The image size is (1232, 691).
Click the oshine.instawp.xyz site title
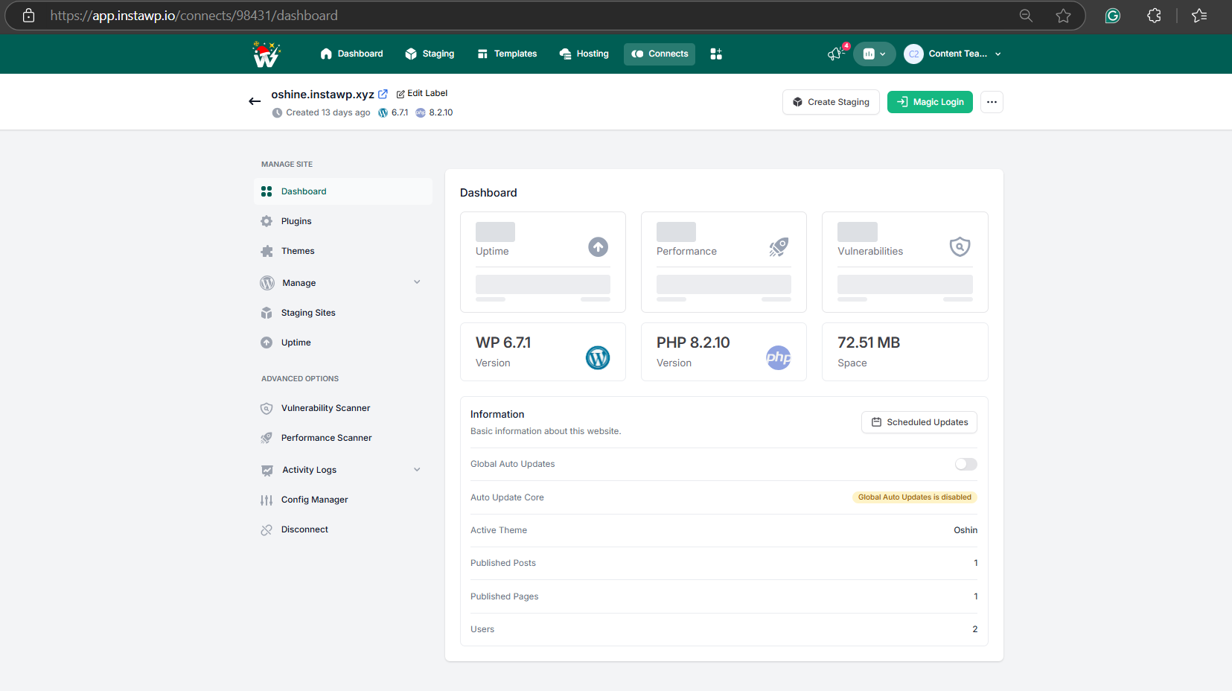tap(322, 95)
